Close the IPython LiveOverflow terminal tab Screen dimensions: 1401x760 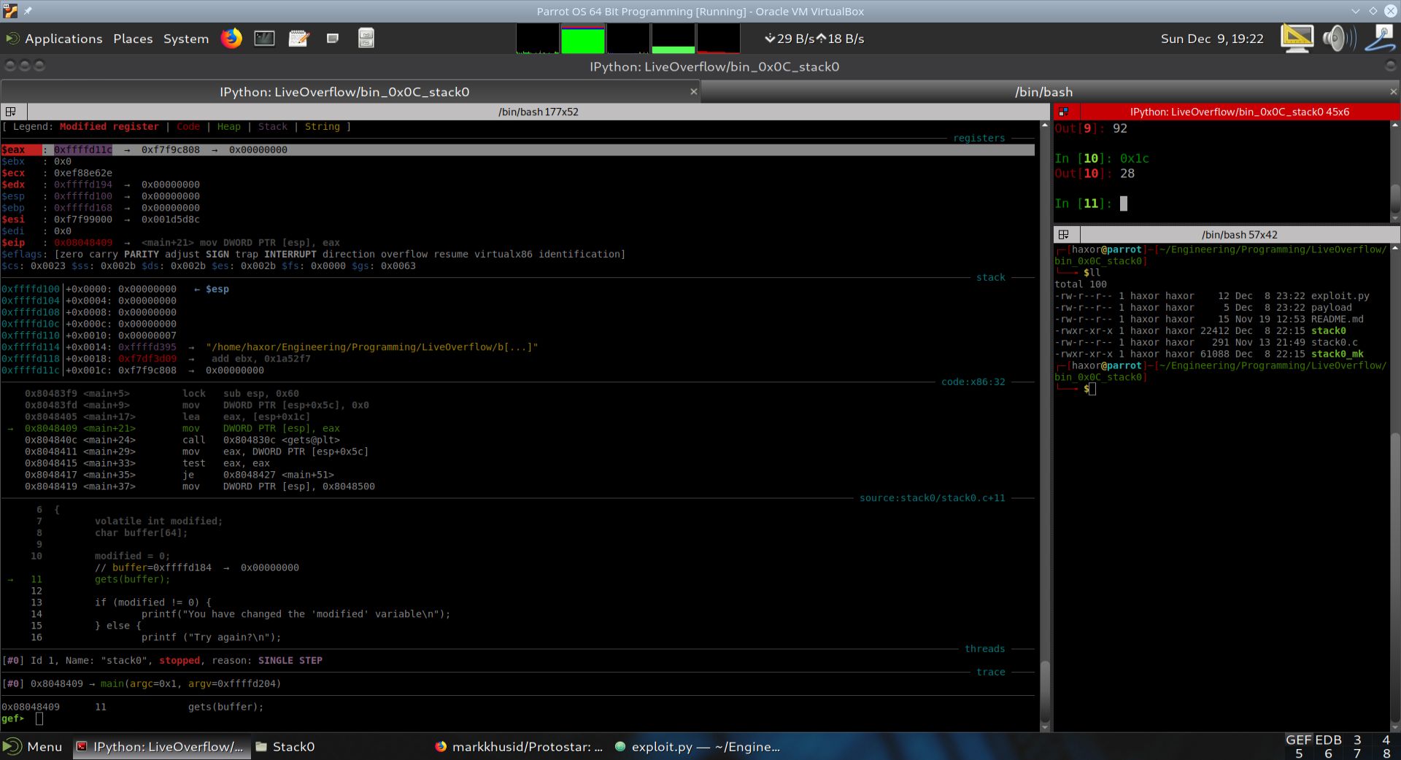[x=693, y=92]
